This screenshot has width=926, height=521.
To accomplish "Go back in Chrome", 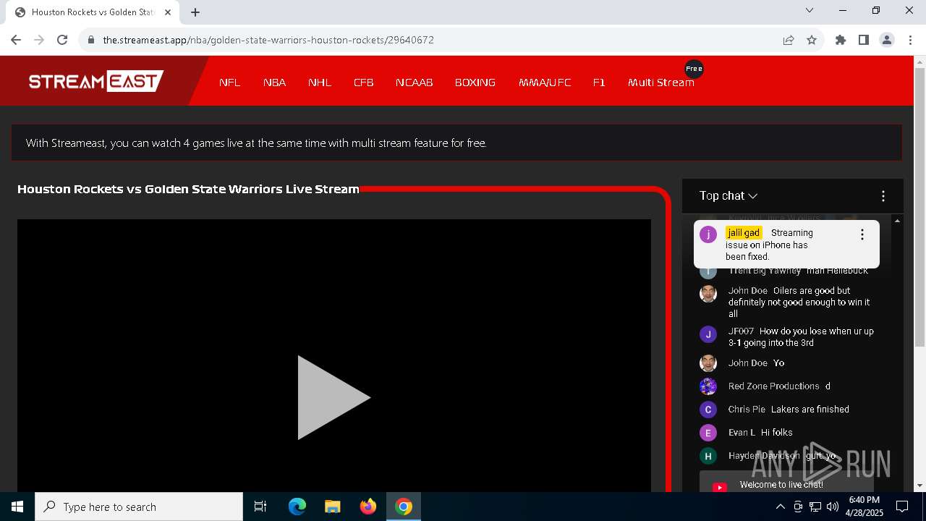I will click(x=16, y=40).
